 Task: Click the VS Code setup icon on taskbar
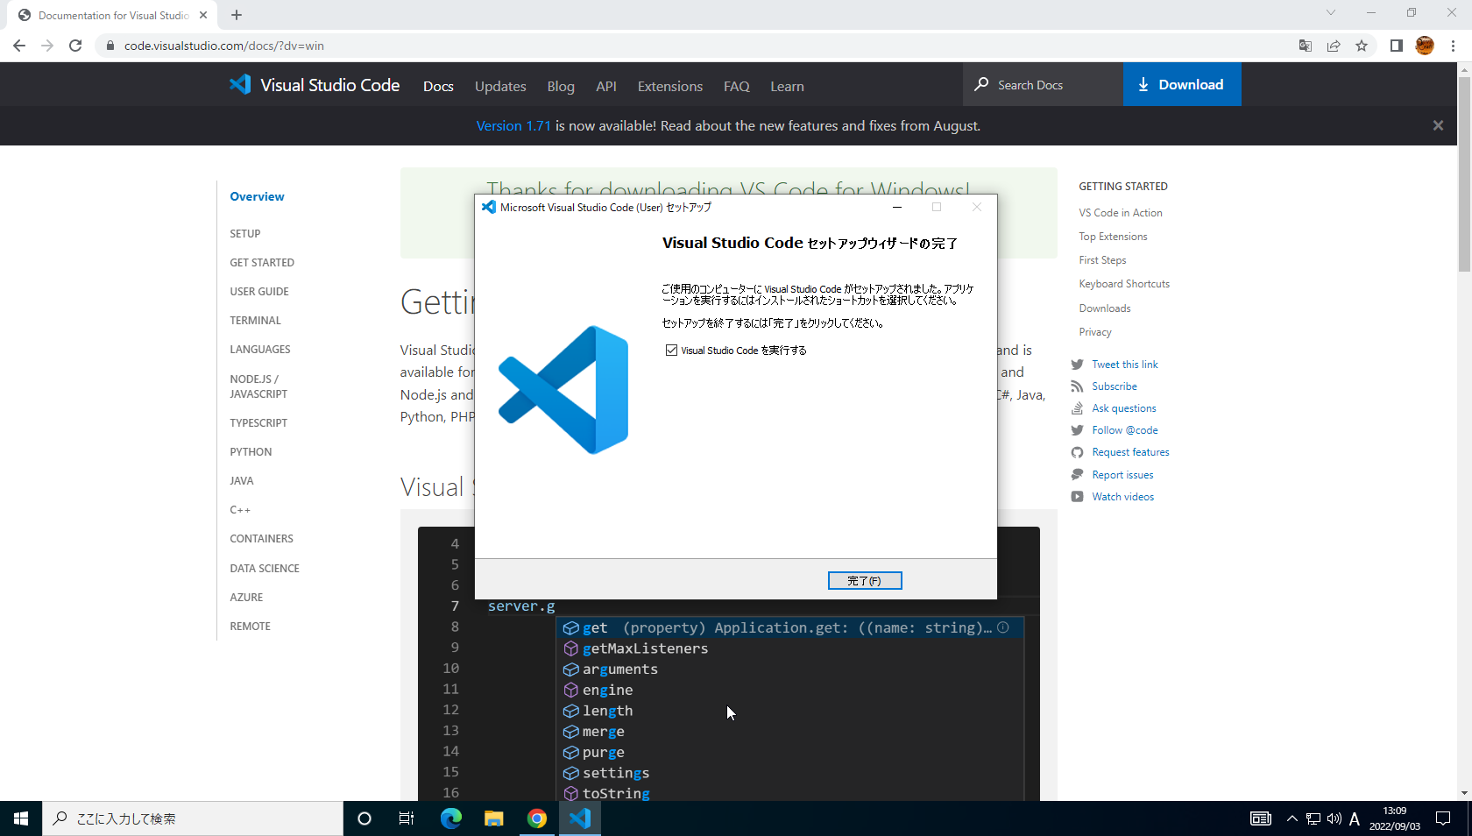coord(580,818)
